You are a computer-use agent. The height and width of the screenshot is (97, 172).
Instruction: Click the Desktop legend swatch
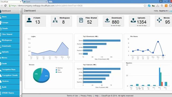(x=56, y=68)
